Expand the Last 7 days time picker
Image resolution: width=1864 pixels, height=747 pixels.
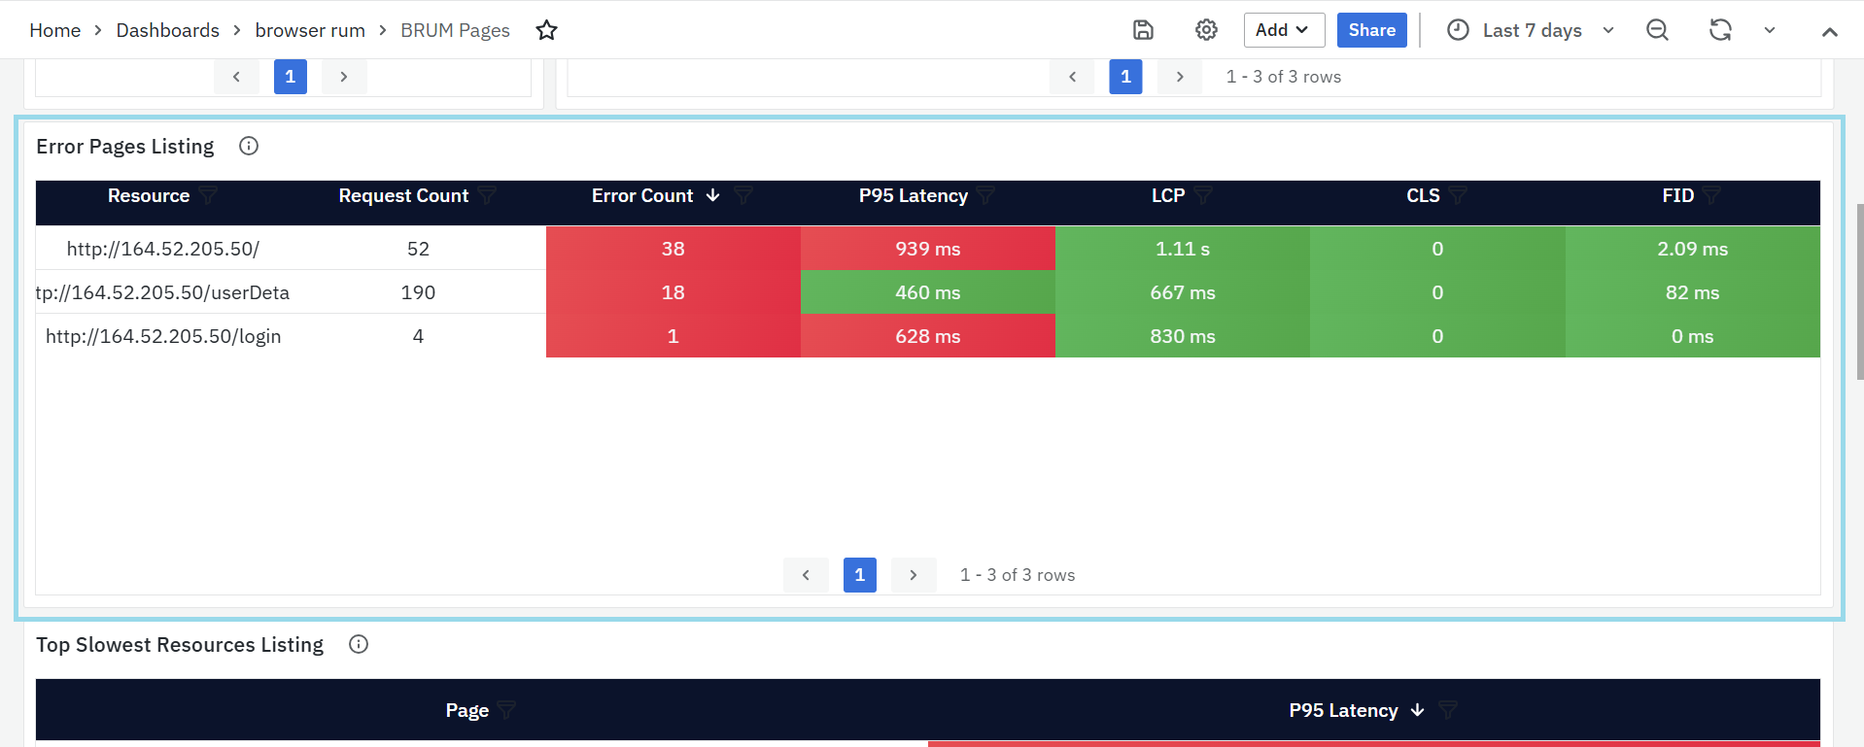pyautogui.click(x=1531, y=30)
